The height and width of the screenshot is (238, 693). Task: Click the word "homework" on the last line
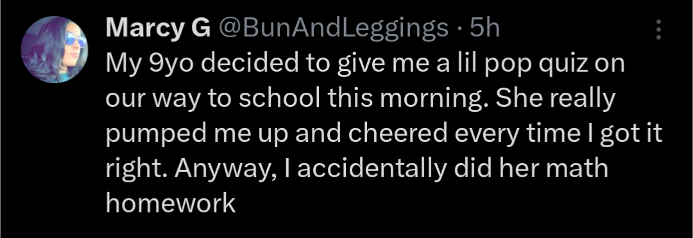[x=171, y=203]
